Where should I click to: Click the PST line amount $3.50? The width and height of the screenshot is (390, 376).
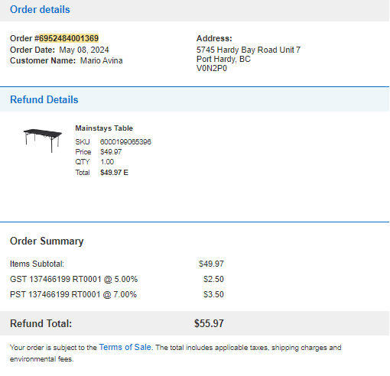click(x=213, y=294)
